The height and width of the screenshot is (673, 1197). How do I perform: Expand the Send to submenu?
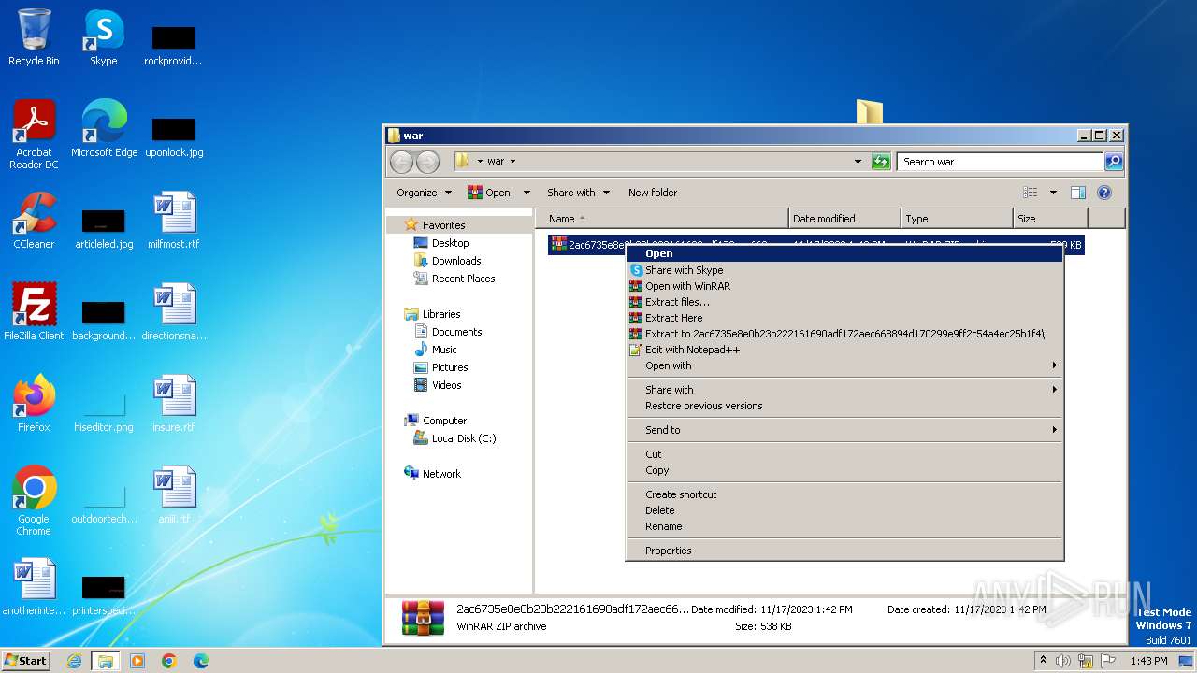click(x=844, y=430)
